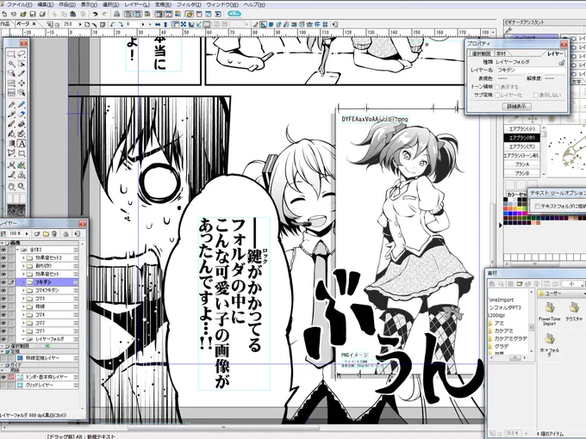Open the テクスチャ folder in Materials
The height and width of the screenshot is (439, 586).
574,312
